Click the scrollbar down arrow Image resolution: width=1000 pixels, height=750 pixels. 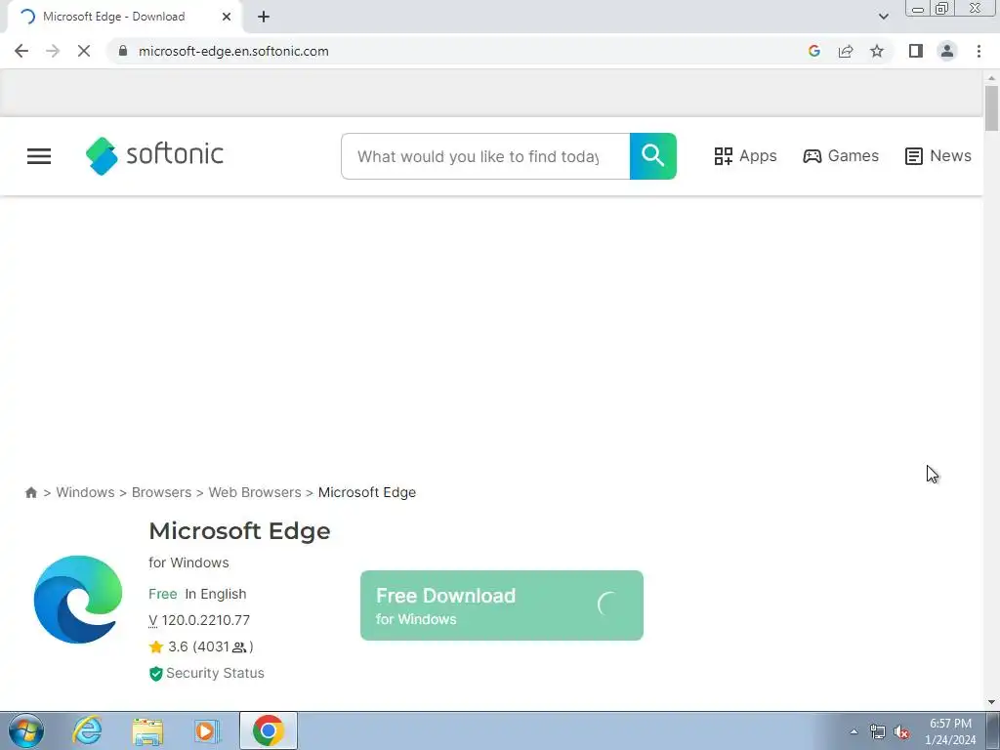click(991, 702)
